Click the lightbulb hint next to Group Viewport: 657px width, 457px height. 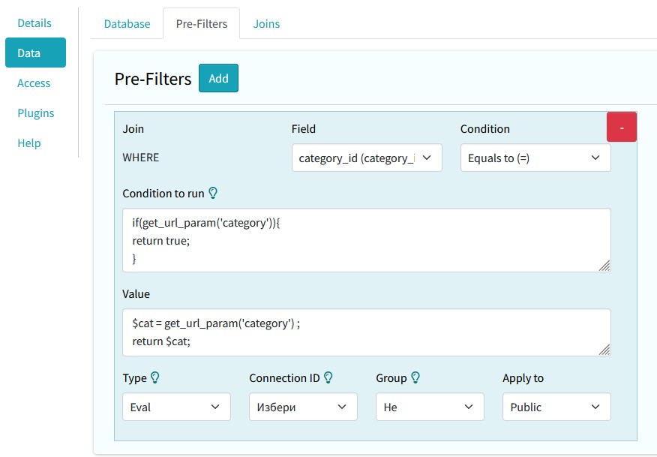coord(415,378)
